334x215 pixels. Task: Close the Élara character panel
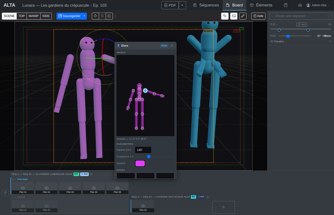click(172, 45)
